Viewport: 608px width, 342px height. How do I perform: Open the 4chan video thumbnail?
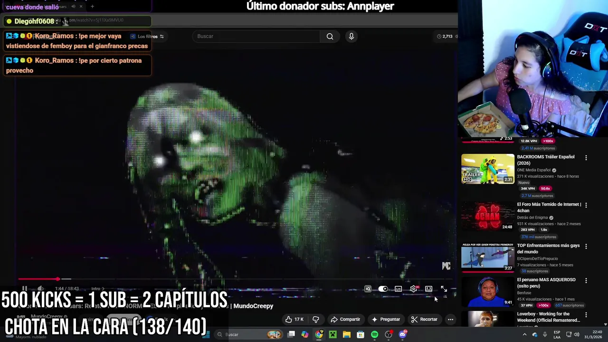488,216
